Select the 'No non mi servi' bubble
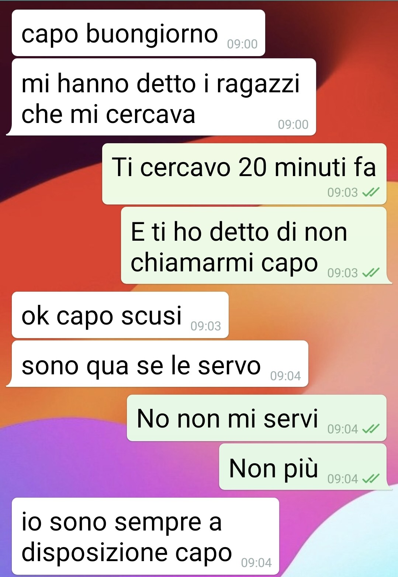 (x=257, y=418)
